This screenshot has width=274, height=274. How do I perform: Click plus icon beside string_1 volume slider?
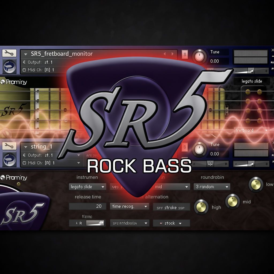(x=267, y=164)
